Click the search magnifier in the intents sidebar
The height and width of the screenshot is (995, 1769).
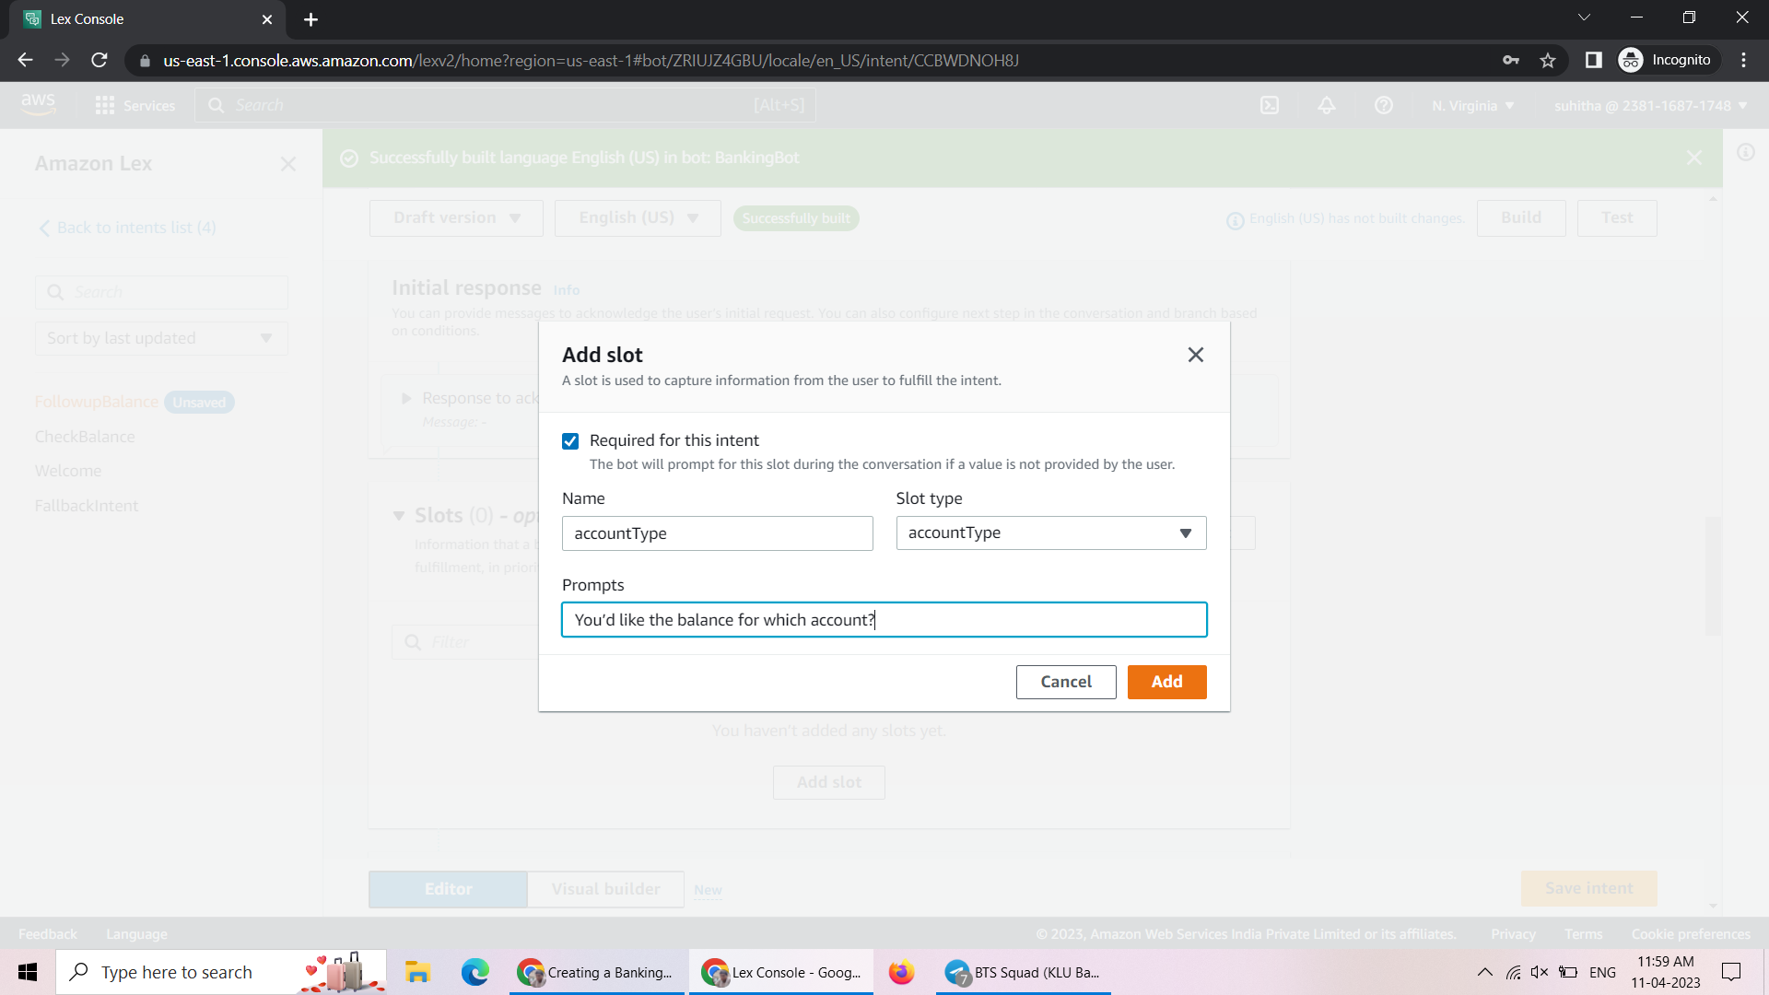(56, 292)
